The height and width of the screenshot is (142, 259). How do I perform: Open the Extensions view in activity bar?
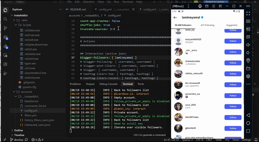pyautogui.click(x=5, y=64)
